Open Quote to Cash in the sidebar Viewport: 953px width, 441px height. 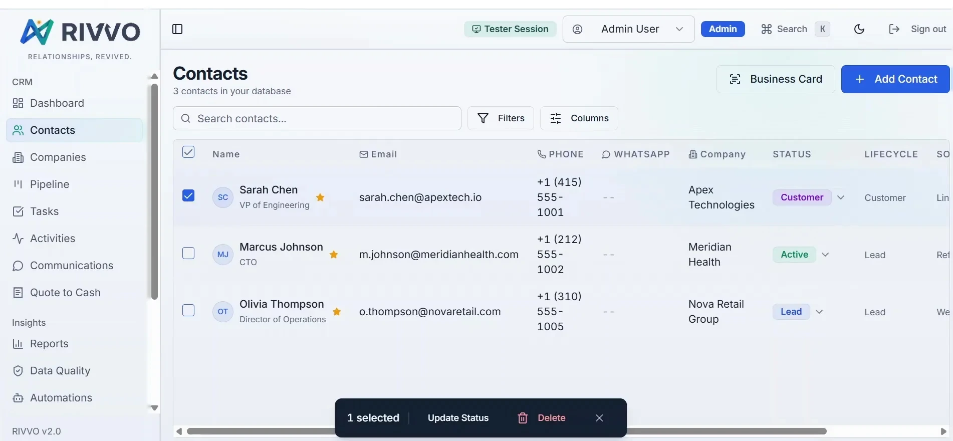pyautogui.click(x=74, y=293)
